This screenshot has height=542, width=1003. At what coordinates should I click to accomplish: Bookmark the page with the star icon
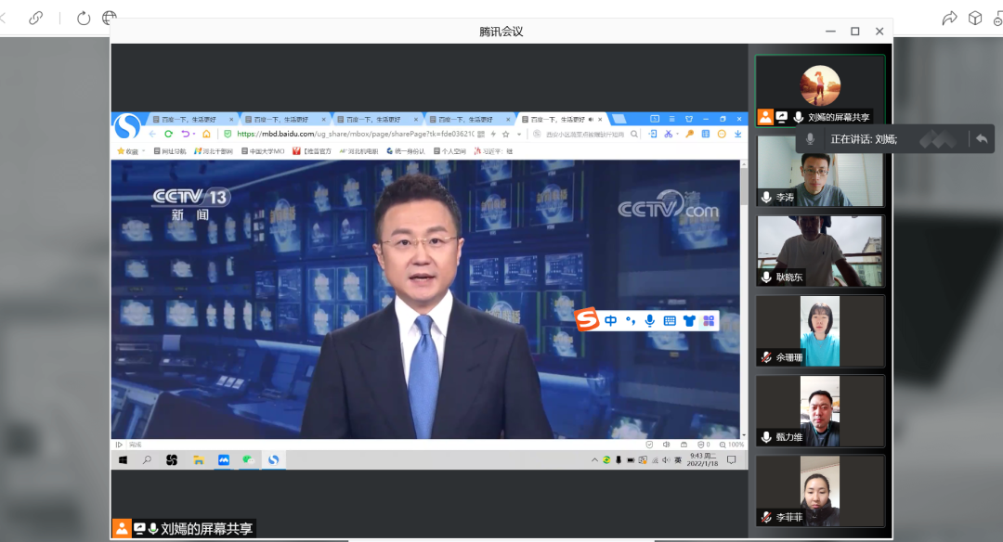pos(506,135)
